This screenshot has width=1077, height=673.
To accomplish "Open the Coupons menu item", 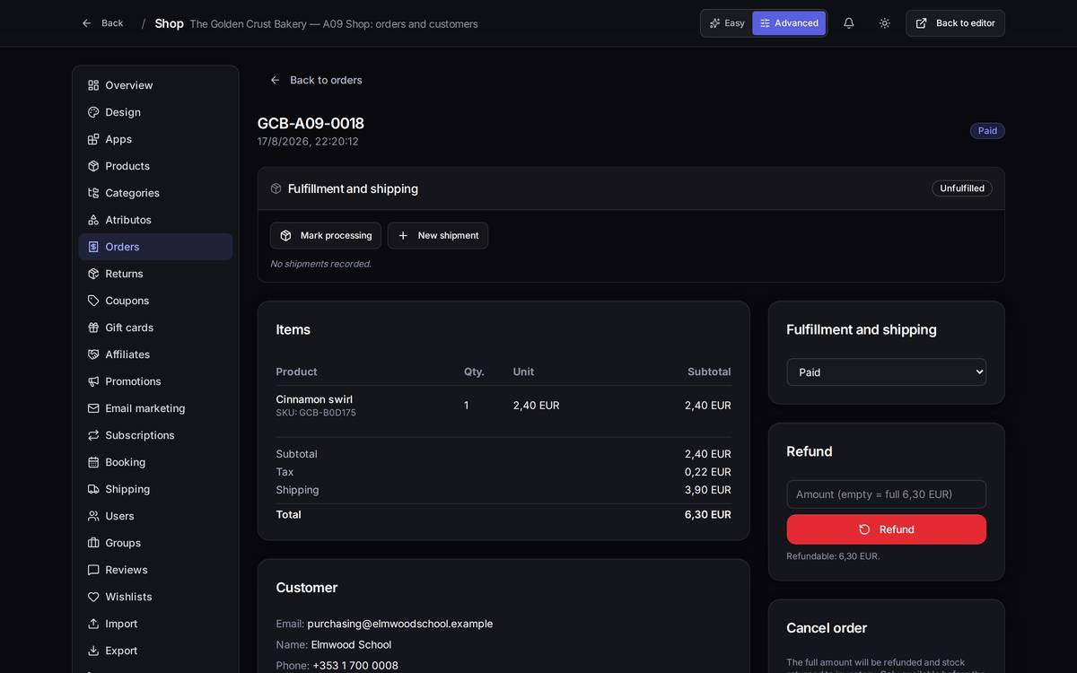I will click(155, 301).
